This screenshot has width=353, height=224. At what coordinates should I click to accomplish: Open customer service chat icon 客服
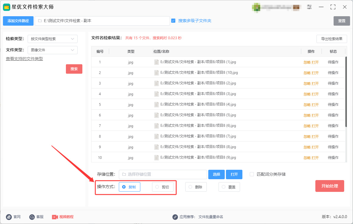32,217
